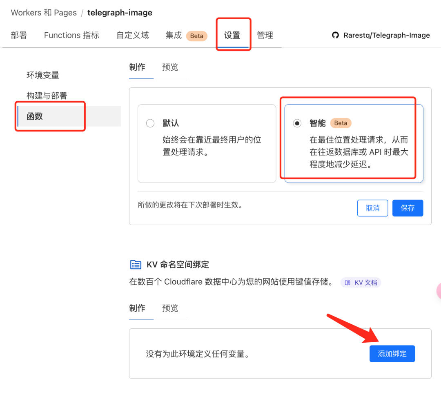Click the note 所做的更改将在下次部署时生效。
Screen dimensions: 441x397
tap(190, 205)
